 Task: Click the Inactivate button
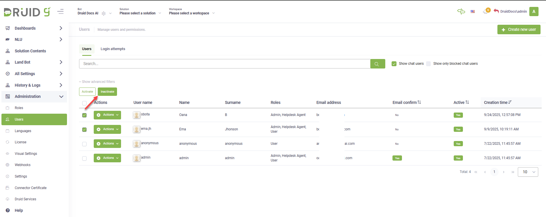tap(107, 92)
